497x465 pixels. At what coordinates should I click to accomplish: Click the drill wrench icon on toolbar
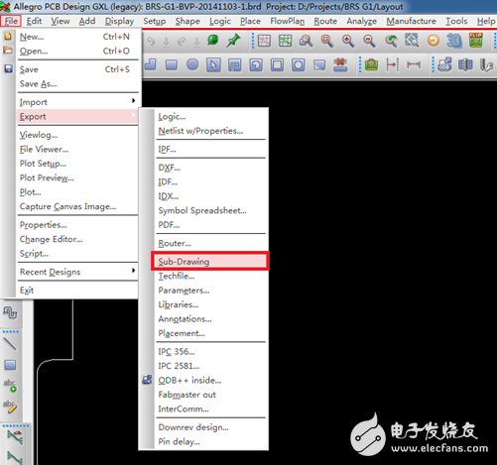(x=486, y=64)
